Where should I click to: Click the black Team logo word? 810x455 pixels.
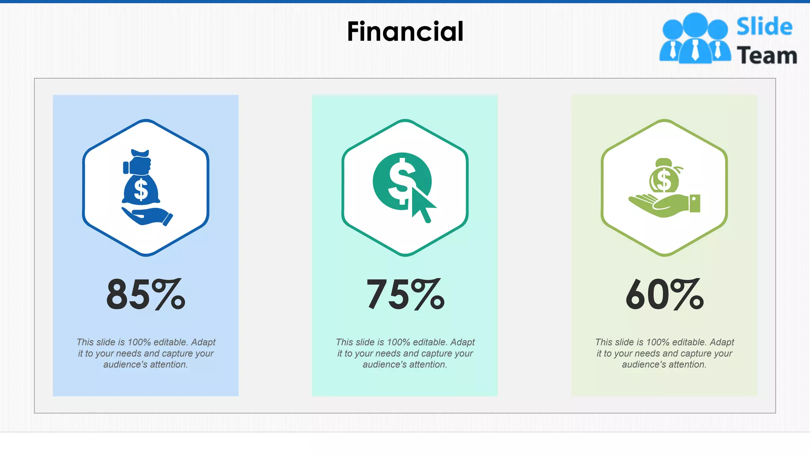pos(767,55)
